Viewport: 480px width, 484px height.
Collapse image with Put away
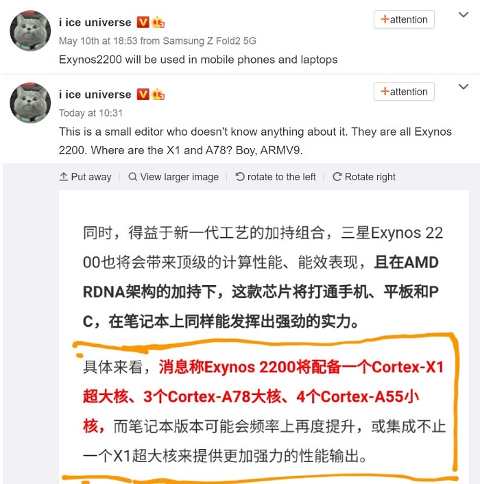[x=85, y=177]
